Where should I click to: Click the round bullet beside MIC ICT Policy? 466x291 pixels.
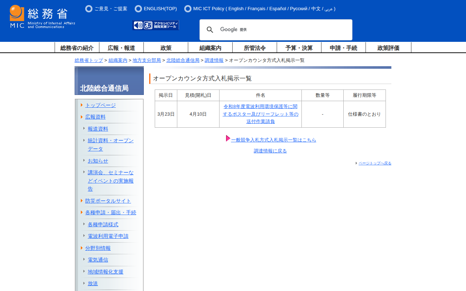tap(188, 9)
